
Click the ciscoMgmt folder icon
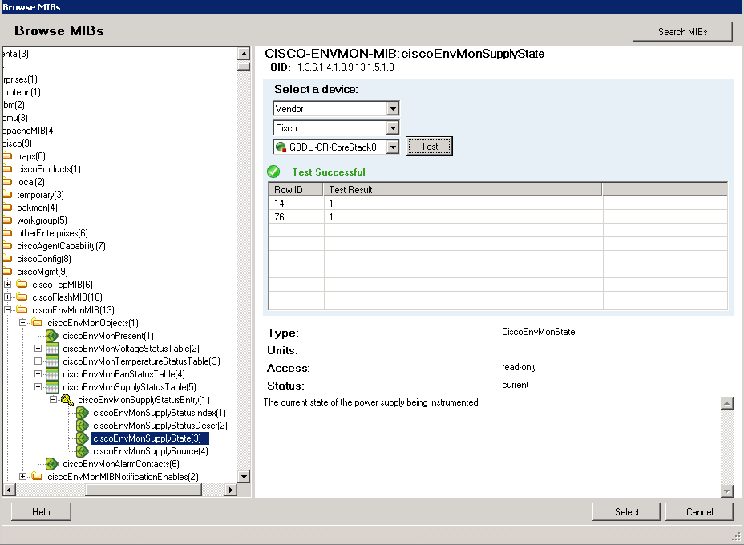(7, 272)
